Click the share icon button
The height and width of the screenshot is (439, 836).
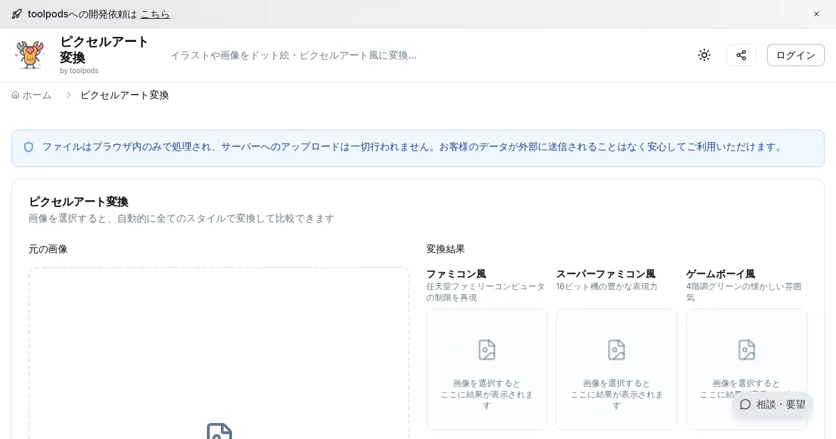click(x=741, y=55)
